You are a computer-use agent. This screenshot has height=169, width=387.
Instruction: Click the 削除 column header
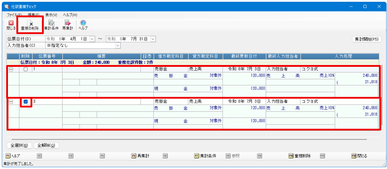[x=25, y=56]
